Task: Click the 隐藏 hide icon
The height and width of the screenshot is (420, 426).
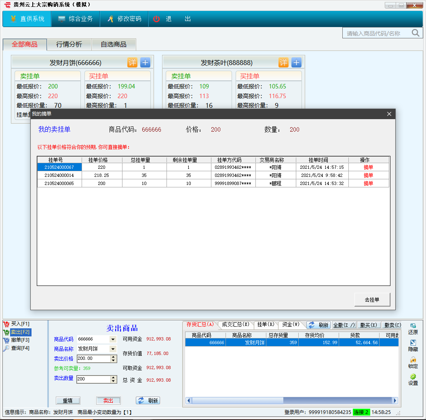Action: [x=413, y=346]
